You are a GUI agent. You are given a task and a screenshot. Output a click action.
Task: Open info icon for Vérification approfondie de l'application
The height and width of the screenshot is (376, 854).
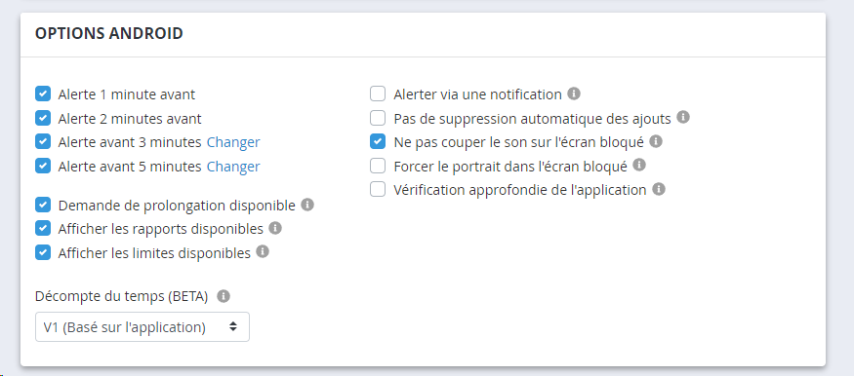659,189
